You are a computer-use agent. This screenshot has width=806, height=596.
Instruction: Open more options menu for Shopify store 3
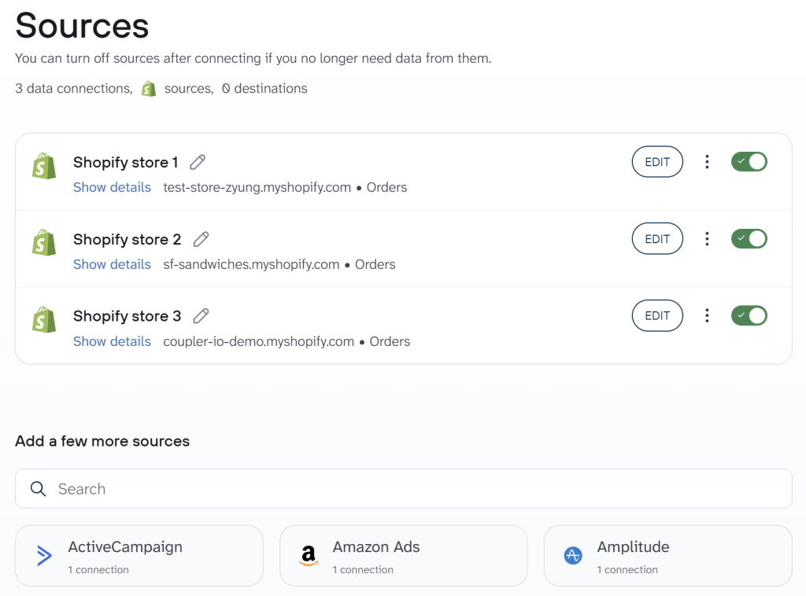[707, 315]
